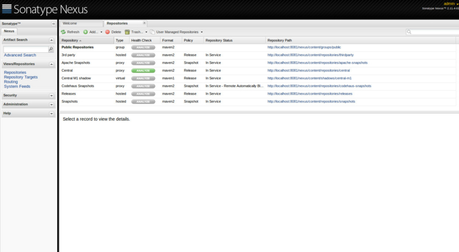Click Analyze for Releases repository

[x=143, y=94]
